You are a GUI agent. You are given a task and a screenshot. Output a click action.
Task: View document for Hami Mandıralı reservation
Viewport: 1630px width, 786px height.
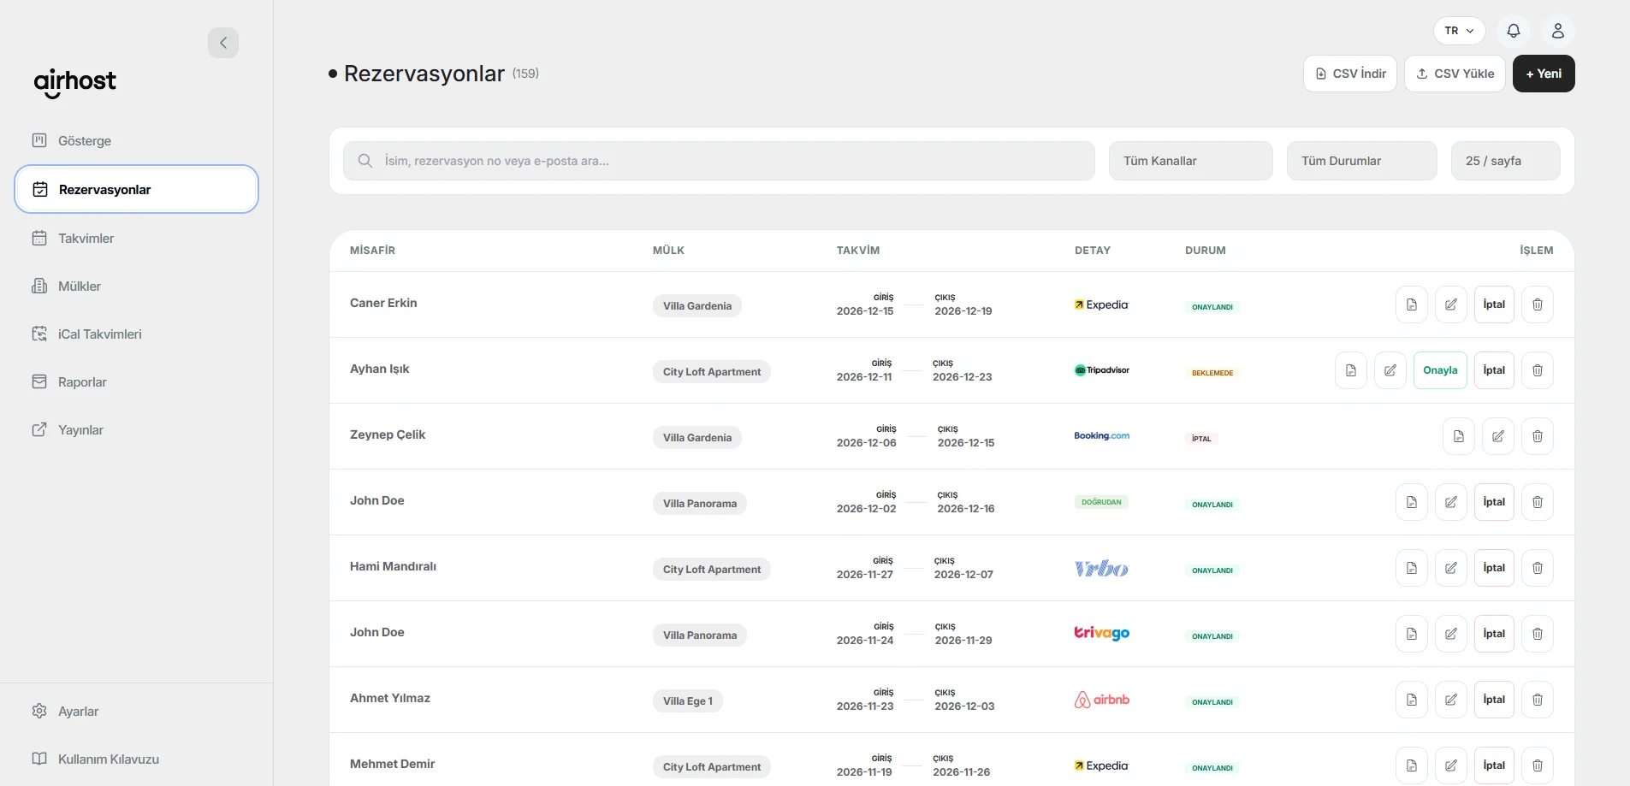pos(1412,568)
